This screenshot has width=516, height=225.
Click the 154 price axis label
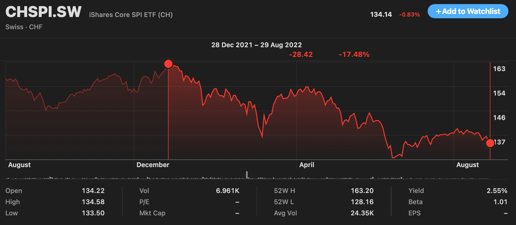pos(499,93)
